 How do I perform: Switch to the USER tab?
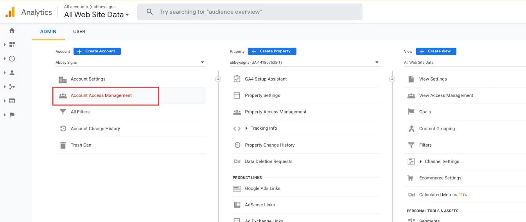pos(79,32)
